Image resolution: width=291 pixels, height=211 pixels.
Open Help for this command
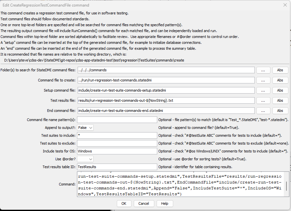pyautogui.click(x=165, y=203)
